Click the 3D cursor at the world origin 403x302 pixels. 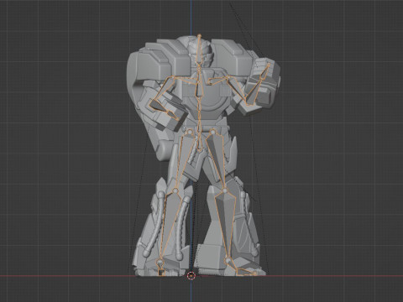pyautogui.click(x=191, y=276)
